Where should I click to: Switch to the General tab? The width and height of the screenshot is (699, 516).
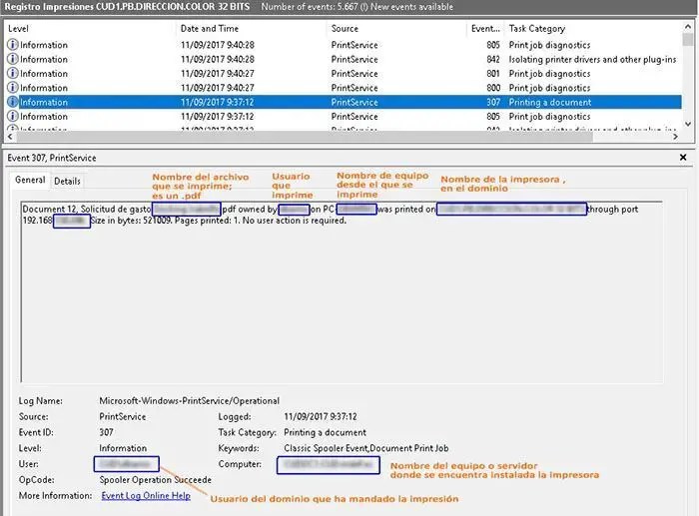click(x=30, y=180)
